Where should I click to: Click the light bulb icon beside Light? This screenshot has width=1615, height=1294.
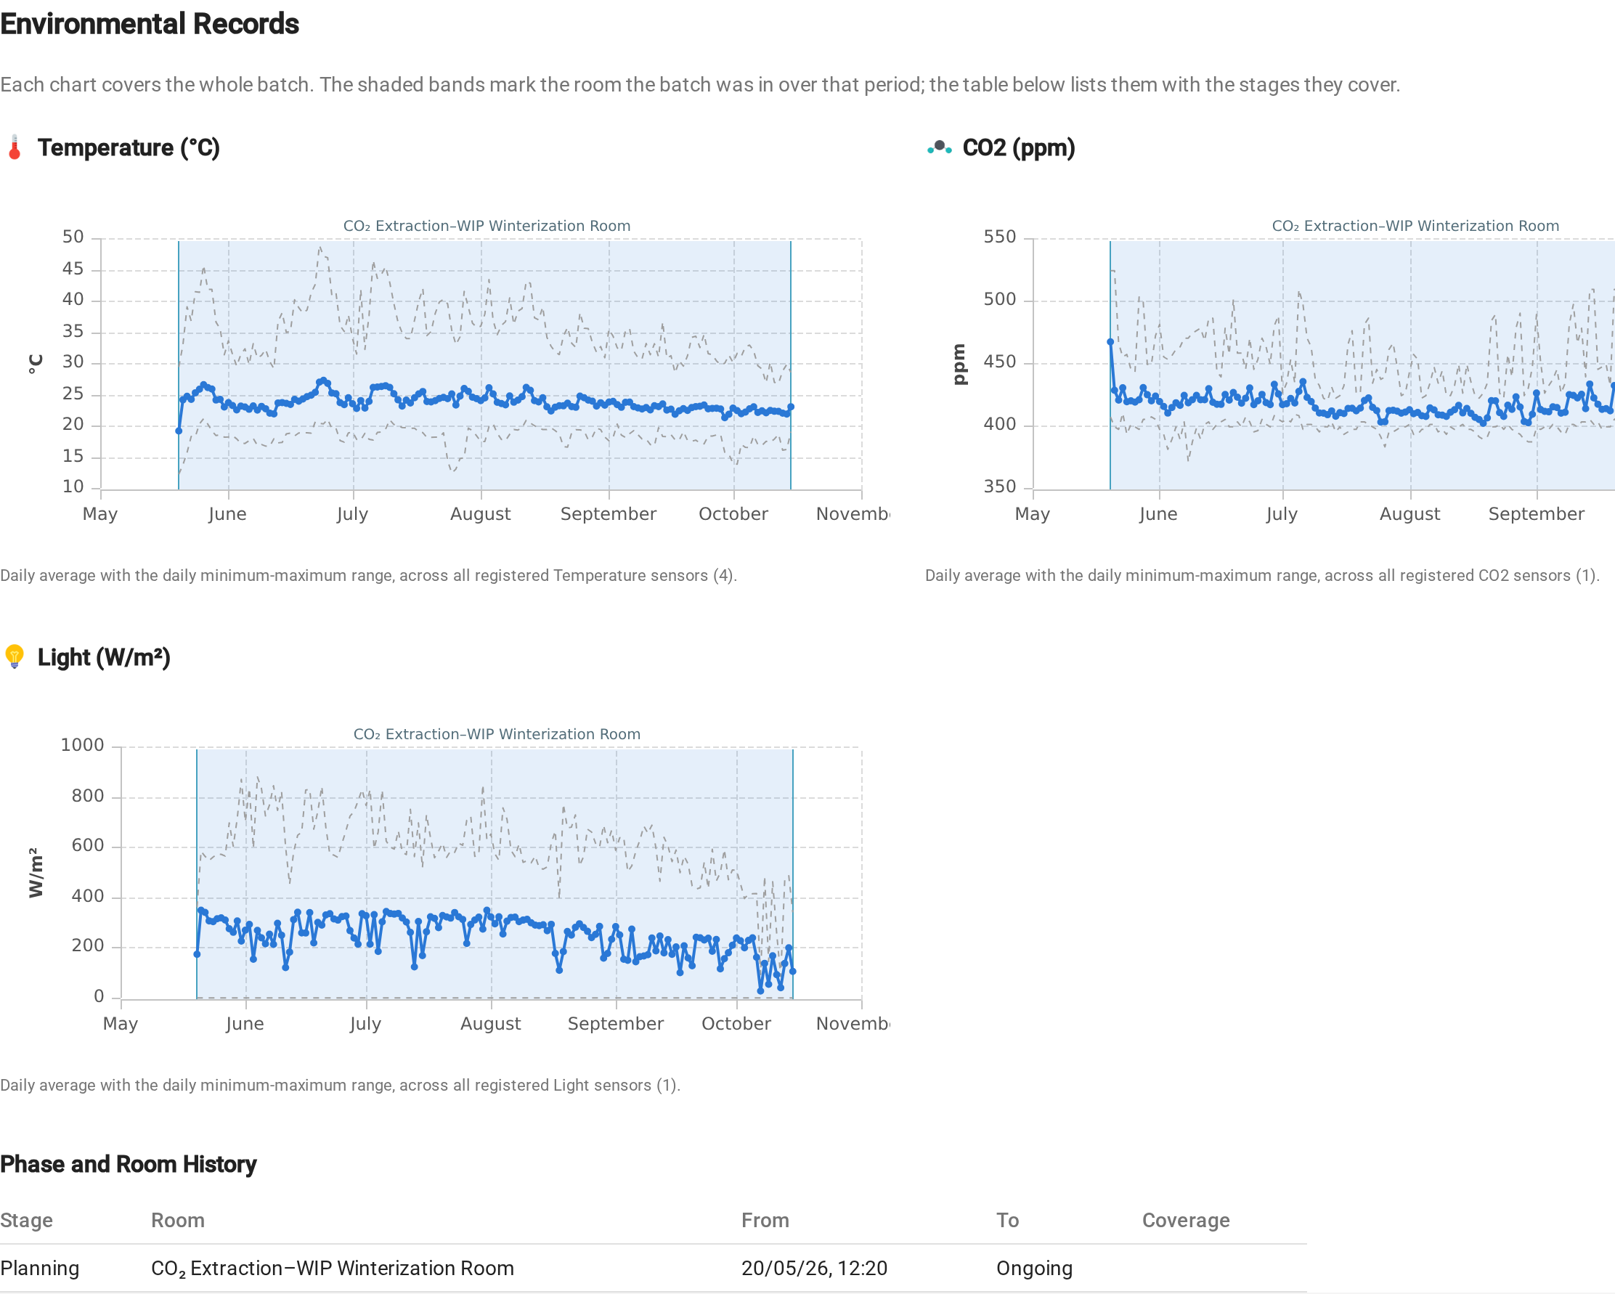15,656
